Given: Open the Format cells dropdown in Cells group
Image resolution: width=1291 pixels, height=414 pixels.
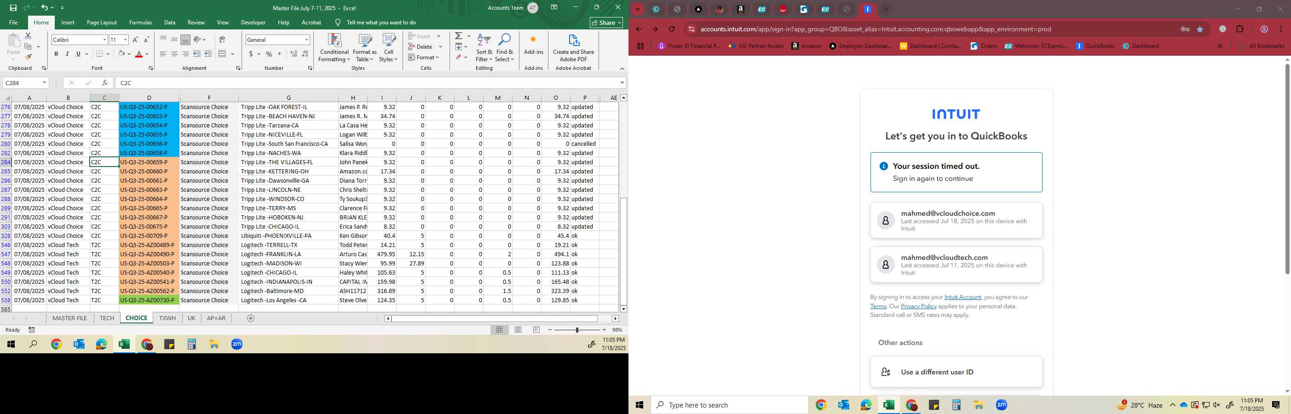Looking at the screenshot, I should pos(424,57).
